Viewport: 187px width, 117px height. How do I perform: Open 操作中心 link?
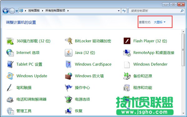click(x=82, y=88)
